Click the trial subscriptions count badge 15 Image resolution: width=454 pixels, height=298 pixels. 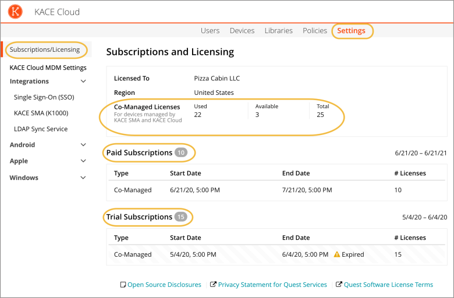click(x=180, y=217)
